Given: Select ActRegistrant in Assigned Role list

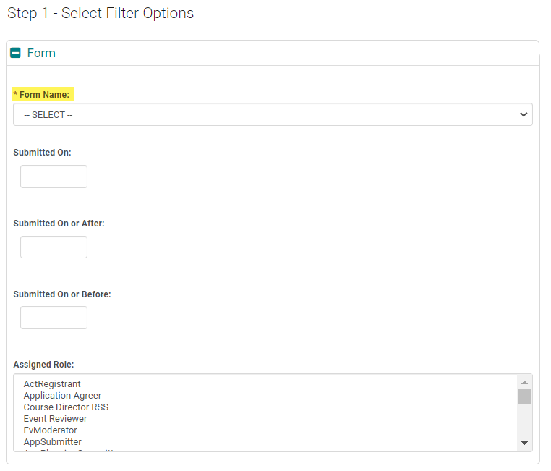Looking at the screenshot, I should (52, 383).
